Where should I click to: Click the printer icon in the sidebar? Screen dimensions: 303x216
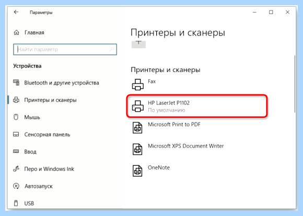click(16, 100)
